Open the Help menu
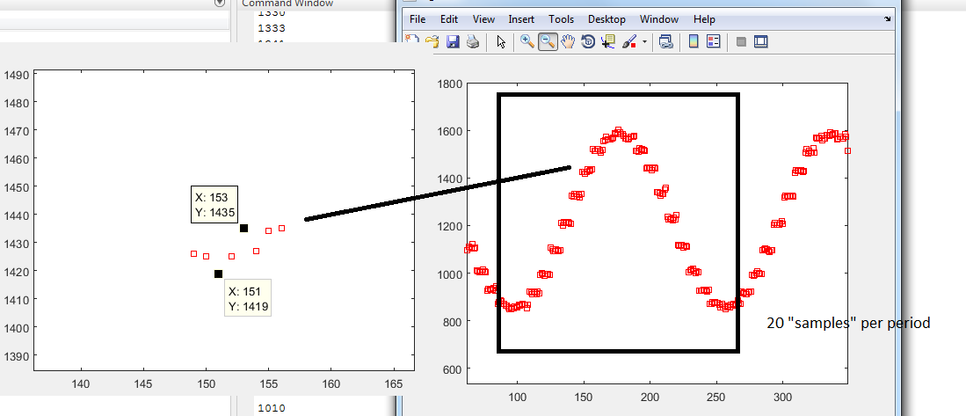966x416 pixels. (x=704, y=19)
